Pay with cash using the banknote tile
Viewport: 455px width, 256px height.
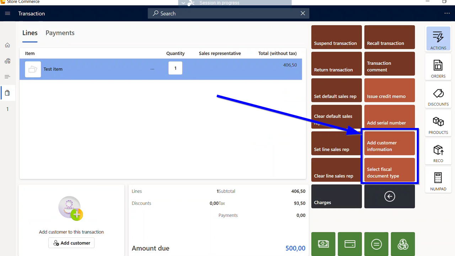(x=323, y=244)
